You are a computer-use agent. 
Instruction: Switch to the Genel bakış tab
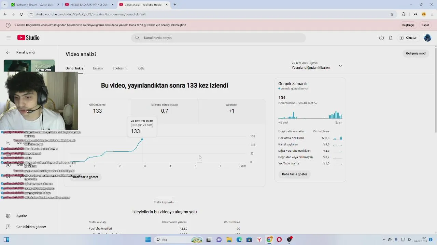point(74,68)
